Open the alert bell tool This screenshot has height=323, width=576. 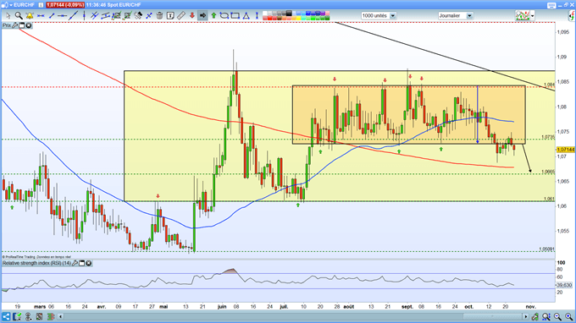[30, 15]
